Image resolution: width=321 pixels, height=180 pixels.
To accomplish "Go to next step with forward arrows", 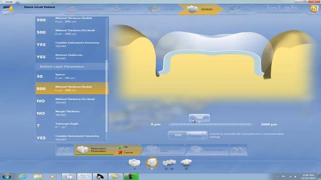I will 238,150.
